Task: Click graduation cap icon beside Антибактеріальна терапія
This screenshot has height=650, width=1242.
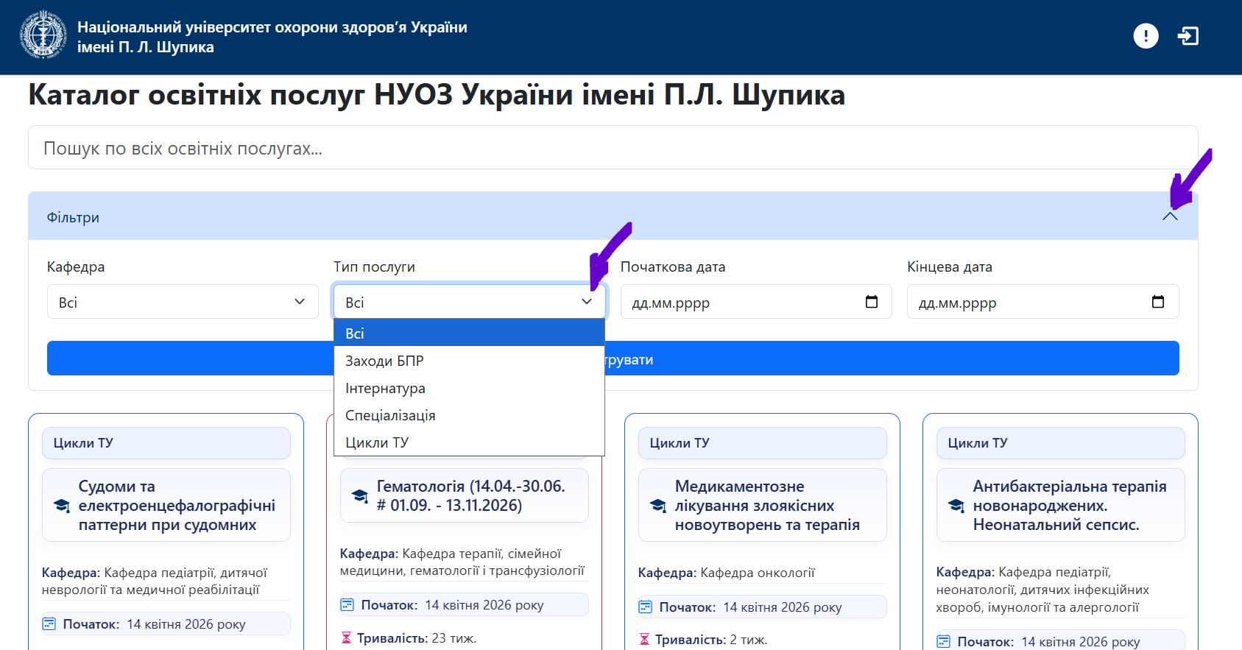Action: (x=956, y=506)
